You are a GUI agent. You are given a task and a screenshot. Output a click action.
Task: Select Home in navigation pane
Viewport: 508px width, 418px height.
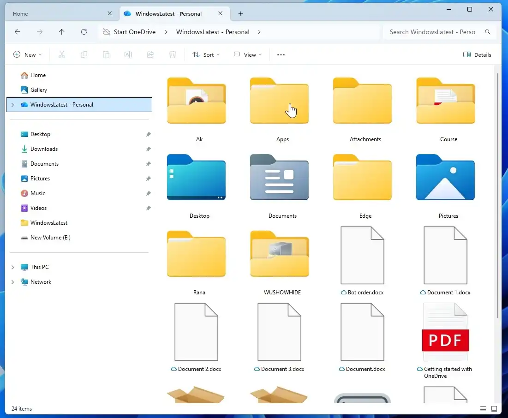(79, 75)
